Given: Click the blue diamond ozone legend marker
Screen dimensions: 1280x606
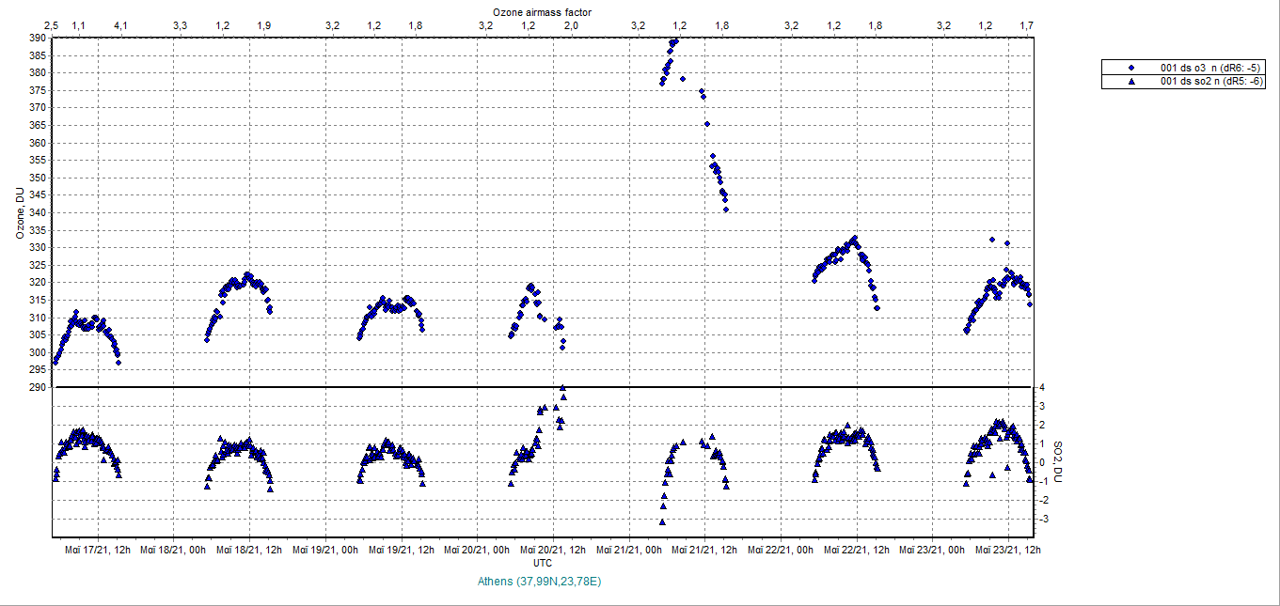Looking at the screenshot, I should (1131, 68).
